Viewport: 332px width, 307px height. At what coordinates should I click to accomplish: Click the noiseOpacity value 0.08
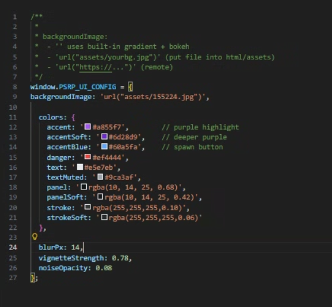pyautogui.click(x=104, y=268)
